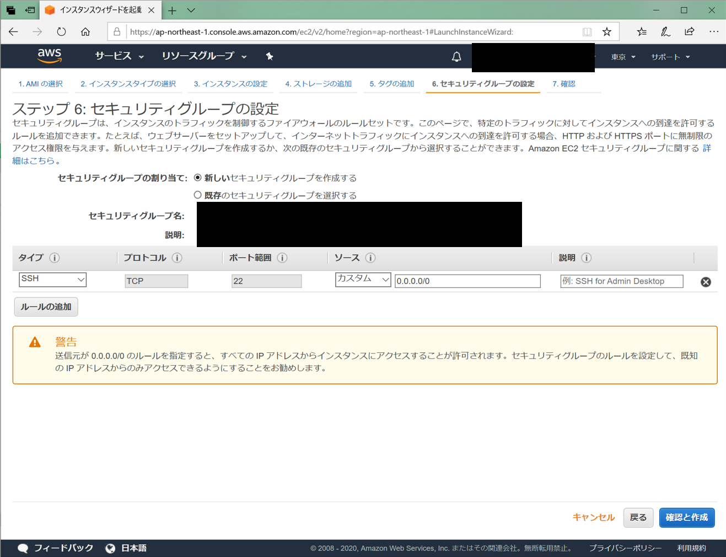The width and height of the screenshot is (726, 557).
Task: Open the notifications bell icon
Action: pos(456,56)
